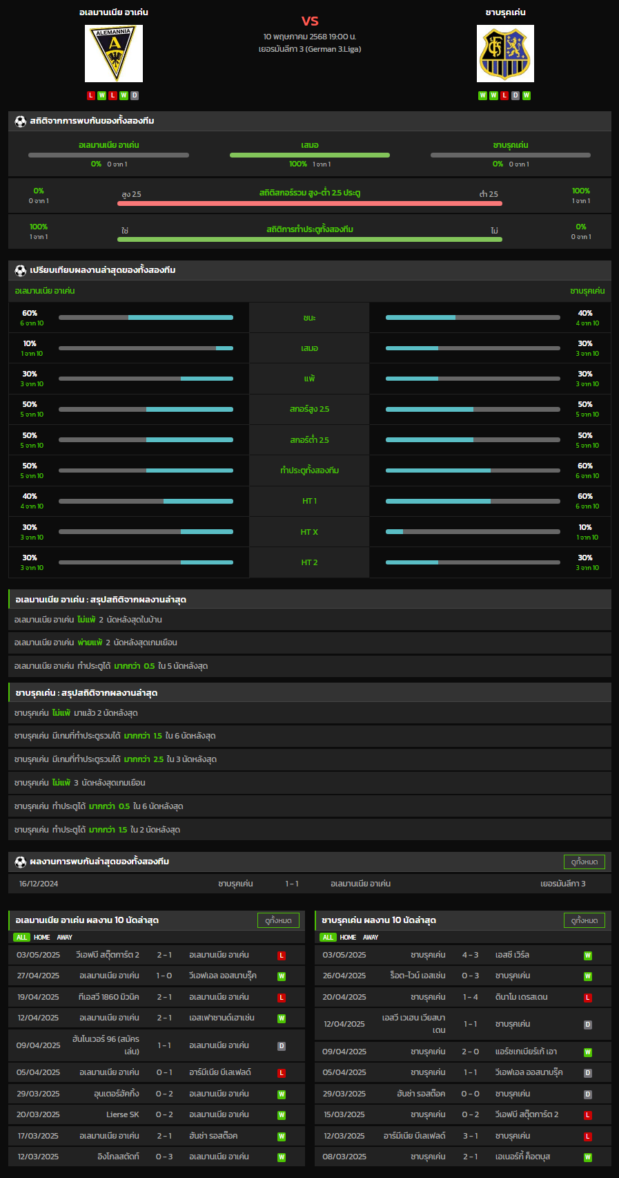Viewport: 619px width, 1178px height.
Task: Click the red over-under 2.5 goals bar
Action: (x=310, y=203)
